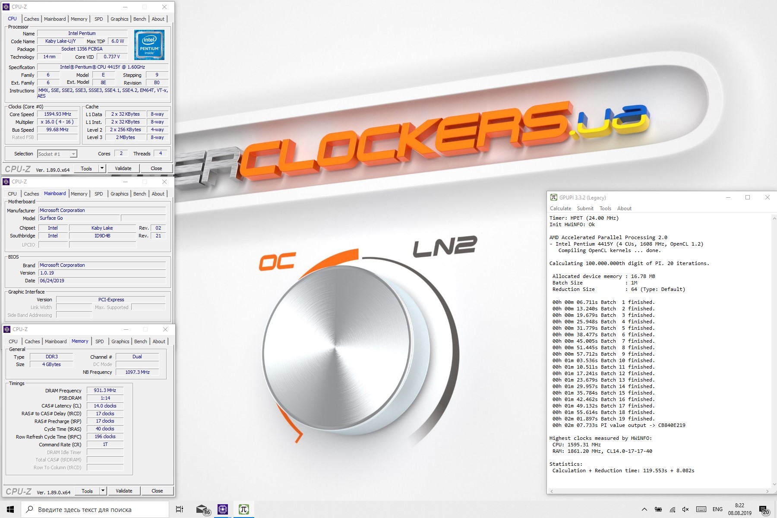Screen dimensions: 777x518
Task: Click Close button in Memory CPU-Z window
Action: pyautogui.click(x=157, y=491)
